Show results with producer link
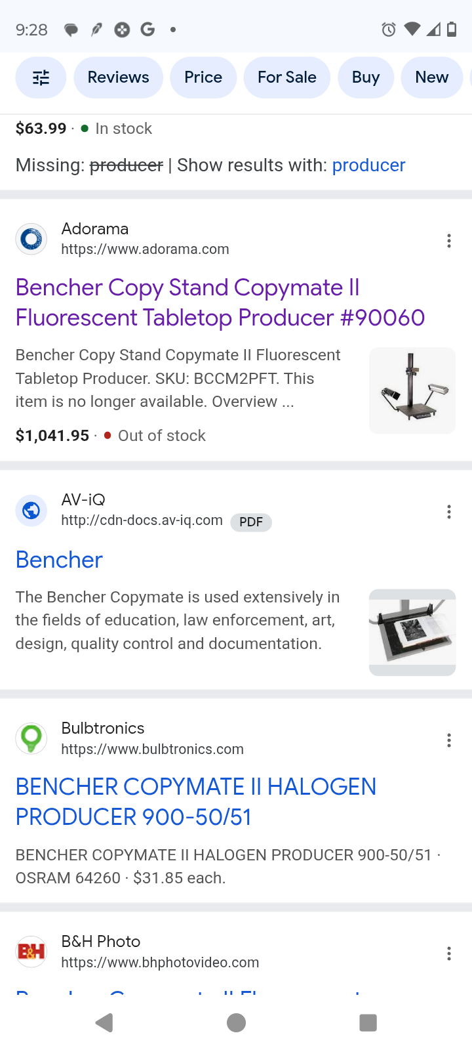The image size is (472, 1050). [x=368, y=165]
